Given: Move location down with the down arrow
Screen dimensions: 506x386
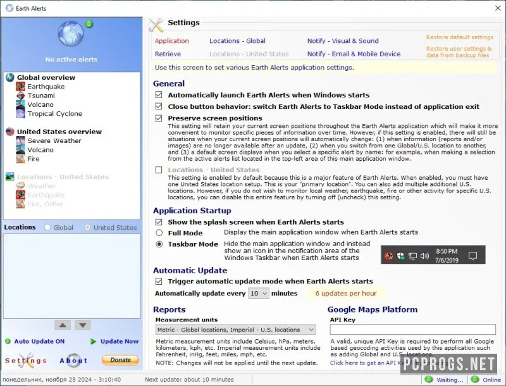Looking at the screenshot, I should (83, 325).
